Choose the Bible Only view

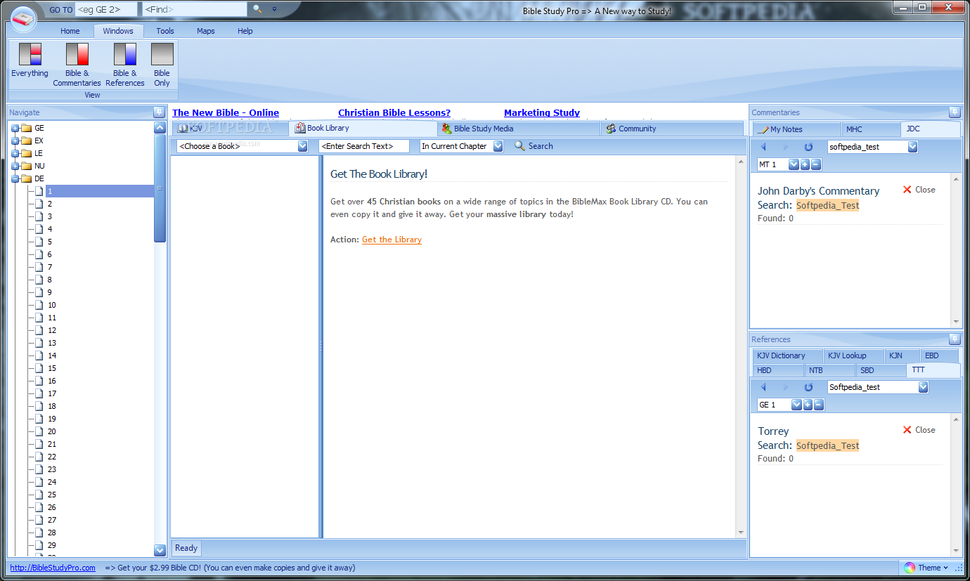pyautogui.click(x=162, y=65)
